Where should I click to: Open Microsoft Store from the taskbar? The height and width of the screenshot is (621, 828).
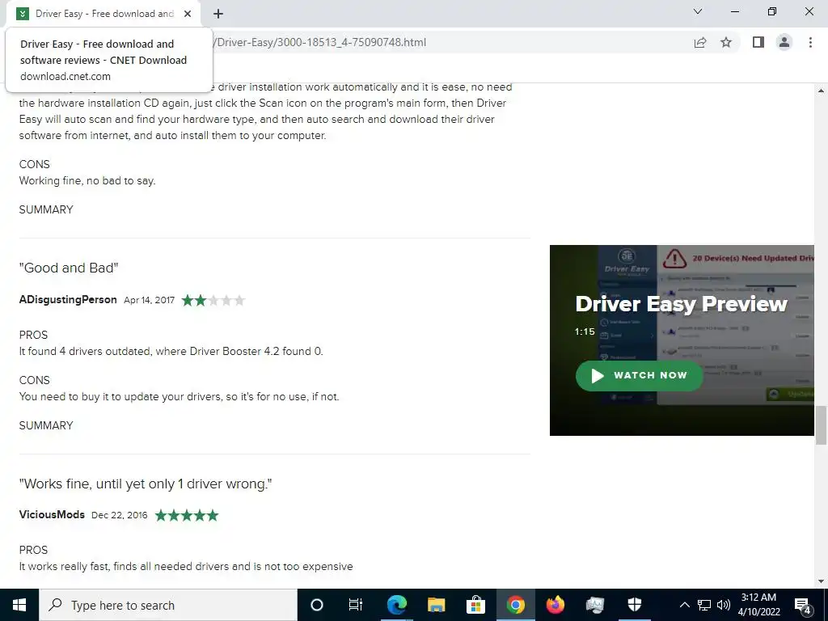pos(475,605)
